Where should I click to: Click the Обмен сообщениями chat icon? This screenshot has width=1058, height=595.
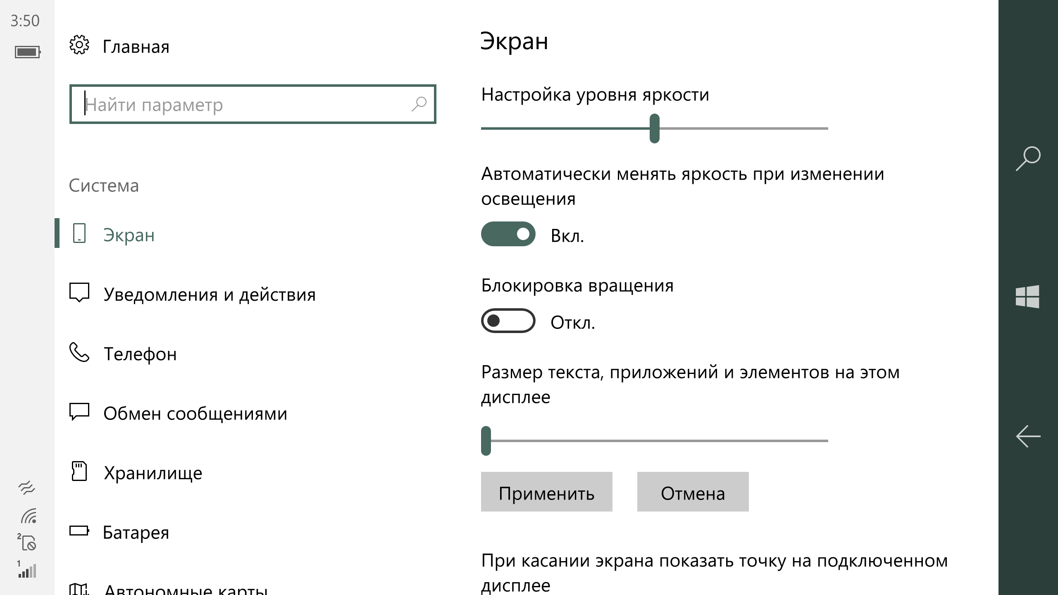79,412
